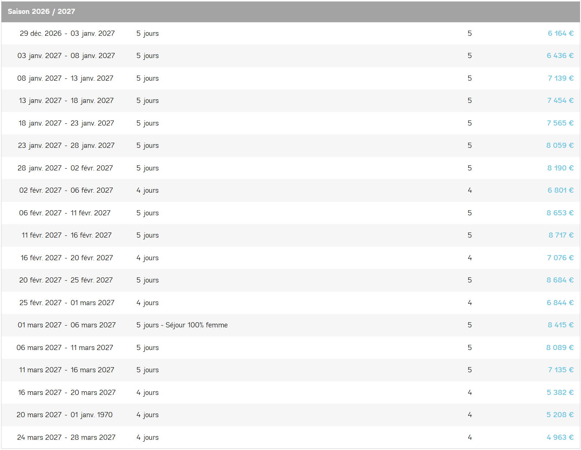Select the 28 janv. 2027 - 02 févr. 2027 dates
The image size is (581, 450).
[65, 168]
